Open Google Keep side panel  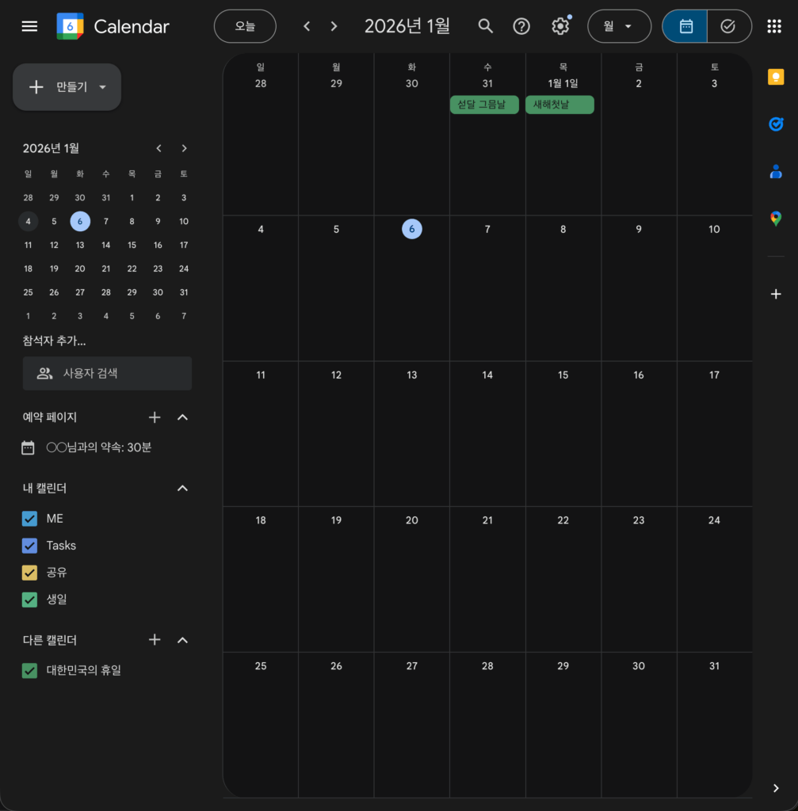[x=776, y=77]
